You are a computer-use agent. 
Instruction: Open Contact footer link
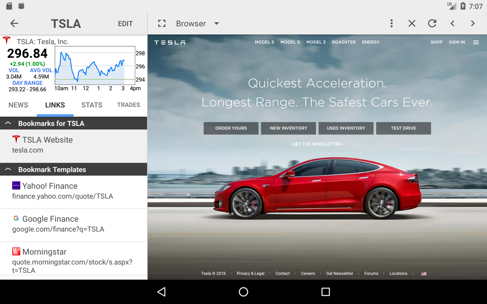click(x=283, y=273)
